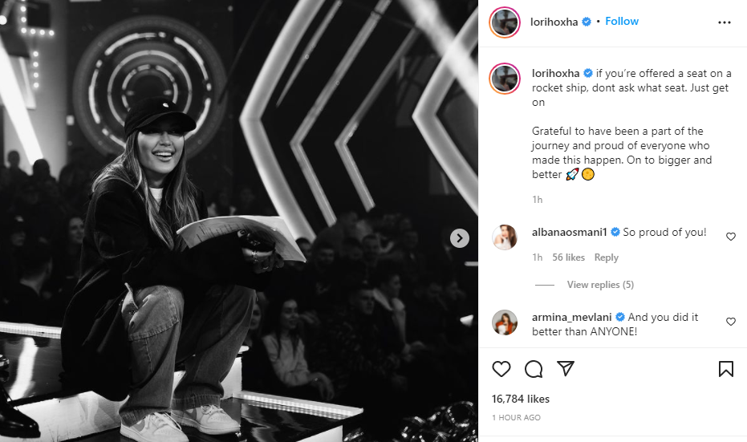Screen dimensions: 747x442
Task: Like armina_mevlani's comment
Action: point(730,322)
